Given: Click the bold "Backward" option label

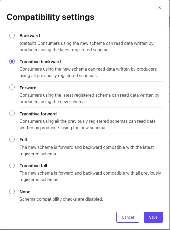Looking at the screenshot, I should [x=30, y=36].
